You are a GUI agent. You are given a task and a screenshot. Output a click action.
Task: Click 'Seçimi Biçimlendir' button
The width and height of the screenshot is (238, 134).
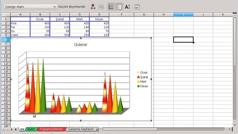point(72,7)
